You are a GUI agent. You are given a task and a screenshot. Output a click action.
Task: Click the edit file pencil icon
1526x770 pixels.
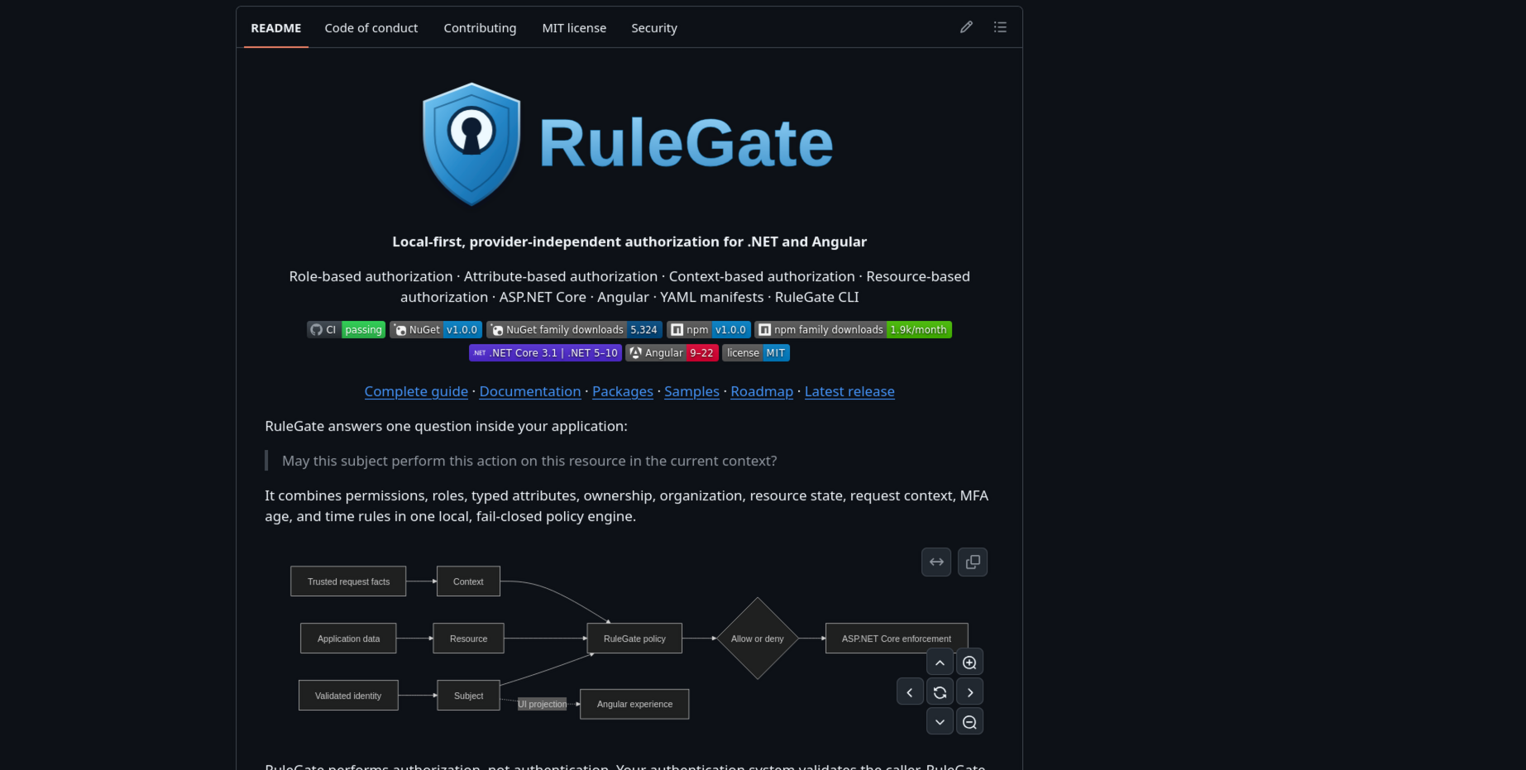coord(966,27)
